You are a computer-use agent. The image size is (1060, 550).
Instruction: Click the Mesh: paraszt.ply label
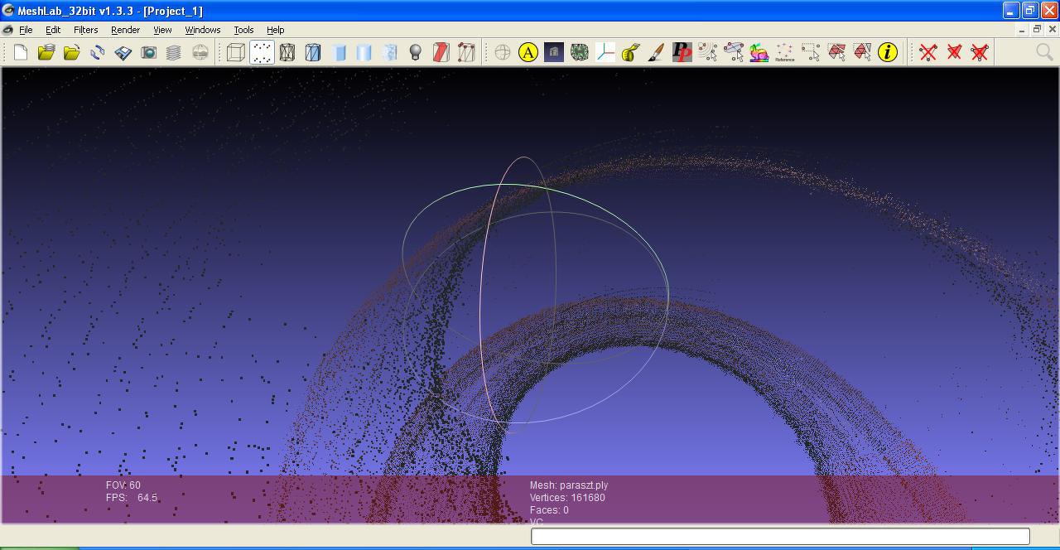569,485
